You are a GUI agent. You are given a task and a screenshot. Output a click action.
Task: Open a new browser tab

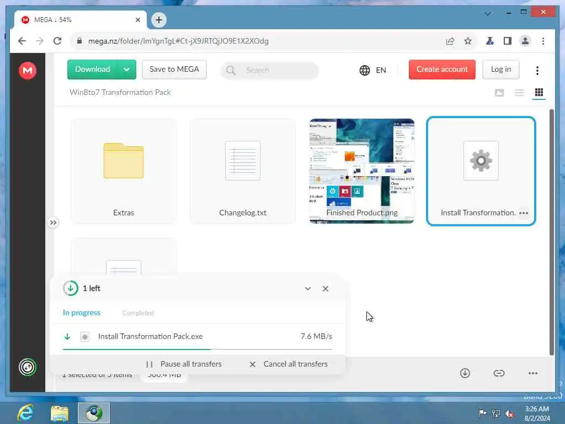158,20
